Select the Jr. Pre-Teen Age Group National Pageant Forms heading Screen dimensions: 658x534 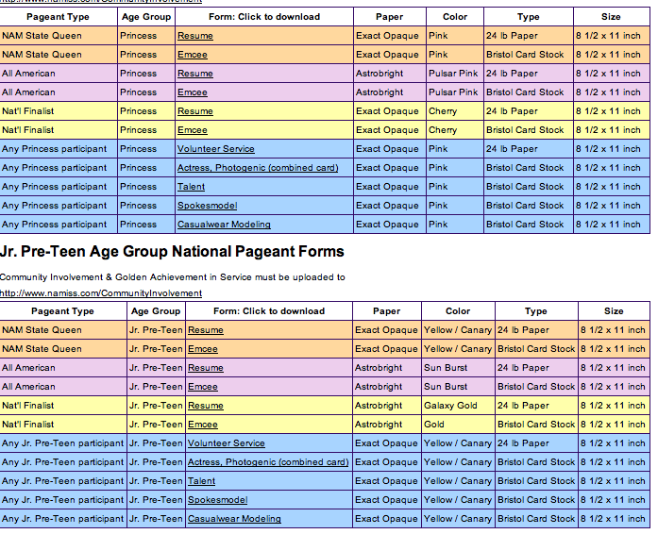pyautogui.click(x=172, y=252)
